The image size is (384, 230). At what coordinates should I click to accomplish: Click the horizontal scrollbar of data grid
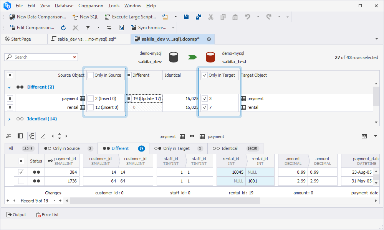(x=165, y=200)
